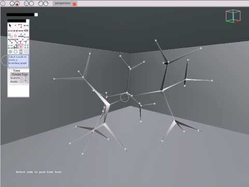Choose the highlighted pink tree tool
Image resolution: width=249 pixels, height=187 pixels.
(x=21, y=46)
